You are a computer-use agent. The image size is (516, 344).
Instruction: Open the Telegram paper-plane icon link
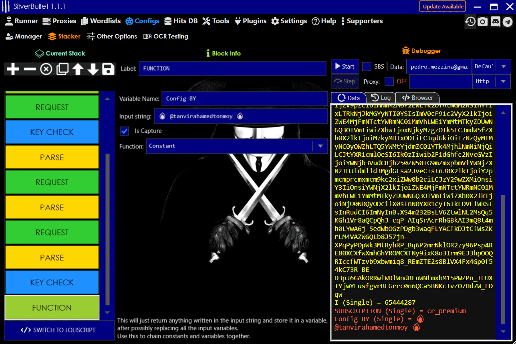(508, 21)
